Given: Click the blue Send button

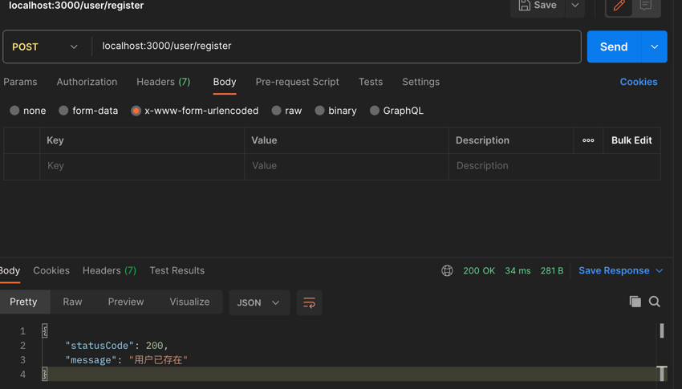Looking at the screenshot, I should point(614,47).
